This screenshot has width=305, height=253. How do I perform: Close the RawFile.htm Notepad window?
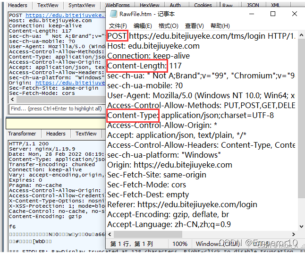295,14
